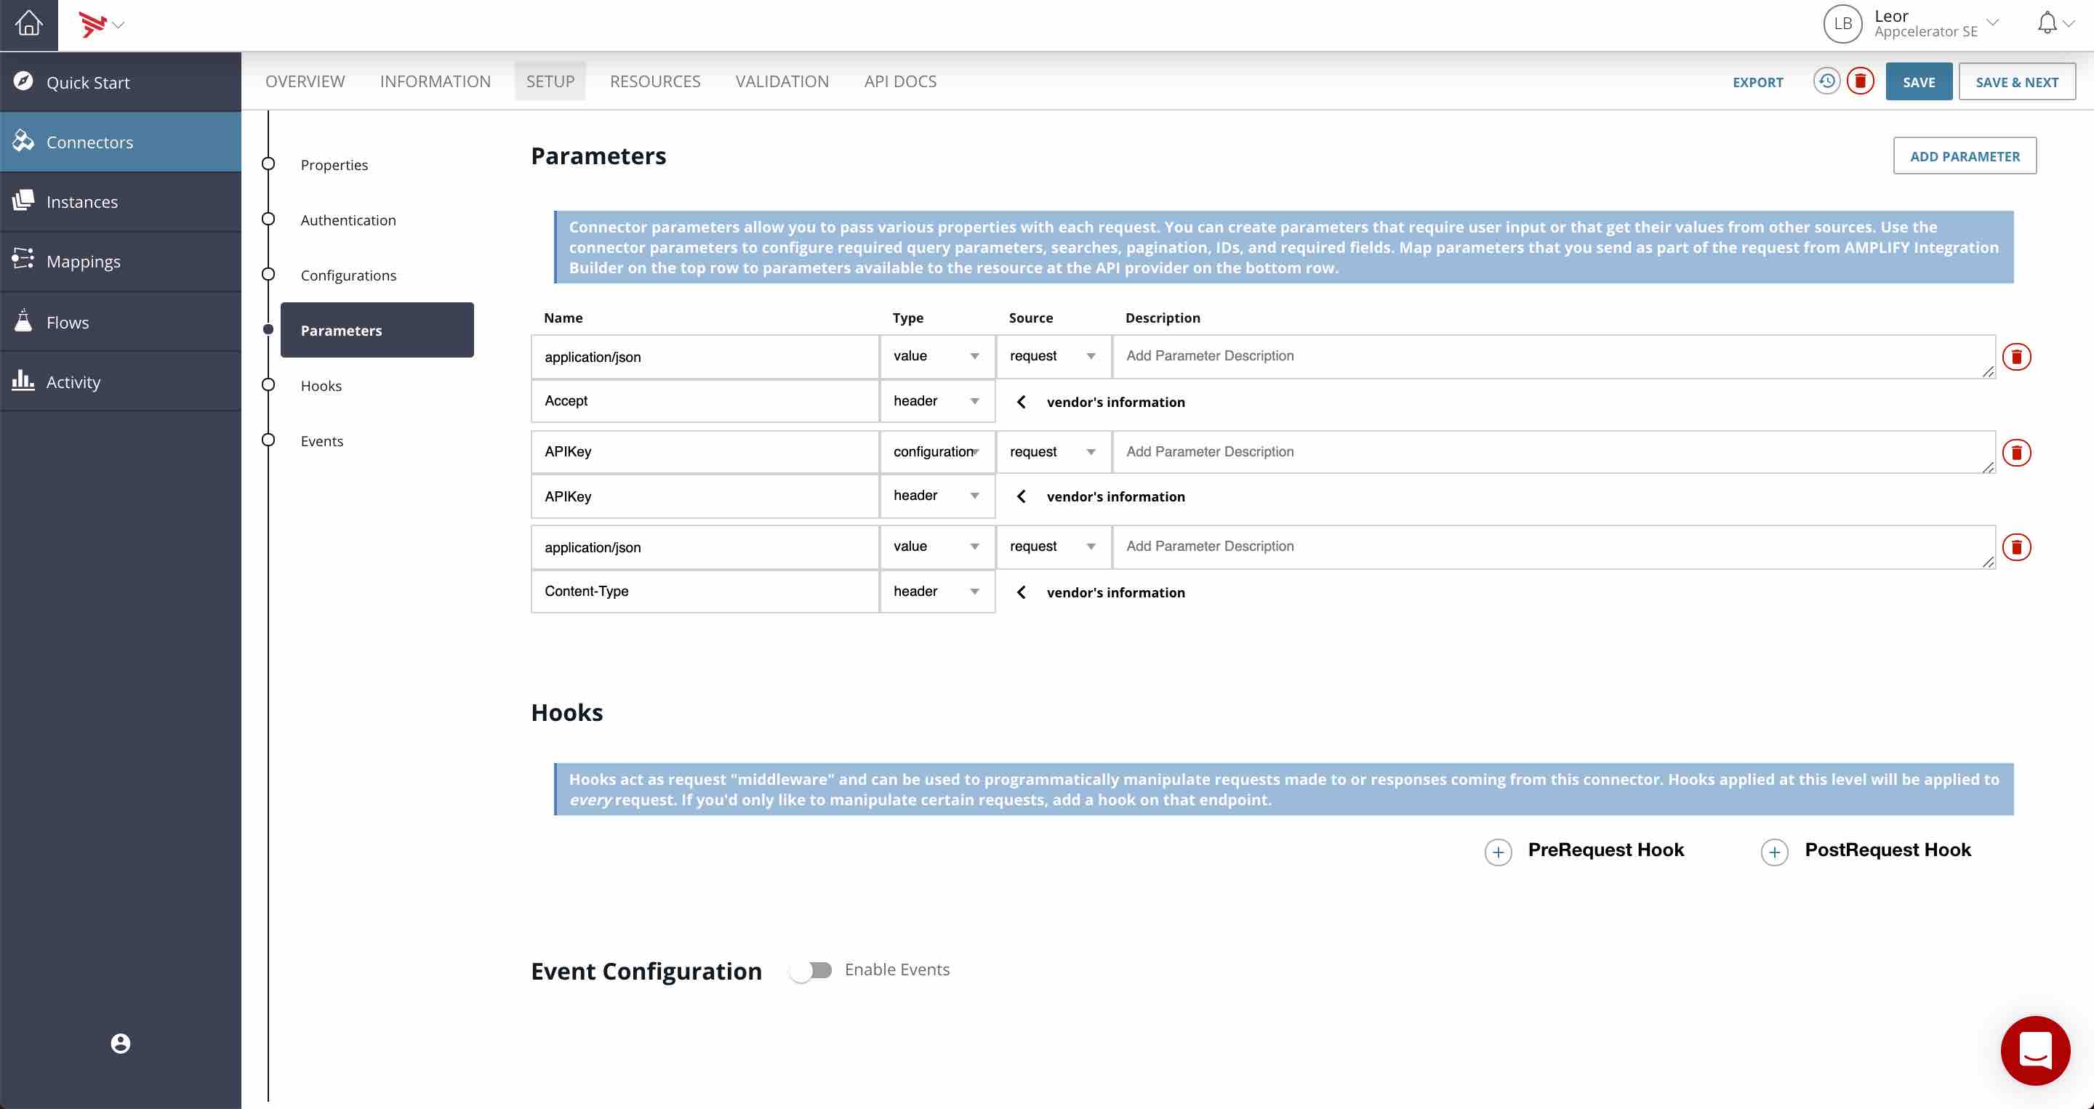Open the VALIDATION tab
This screenshot has width=2094, height=1109.
click(x=781, y=81)
